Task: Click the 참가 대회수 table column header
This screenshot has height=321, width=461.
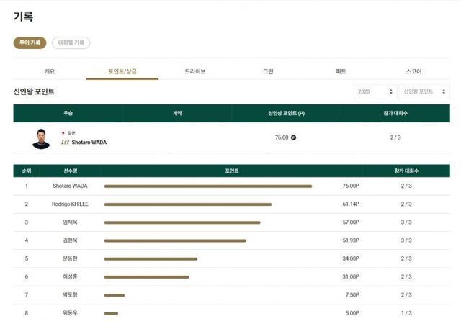Action: (x=406, y=171)
